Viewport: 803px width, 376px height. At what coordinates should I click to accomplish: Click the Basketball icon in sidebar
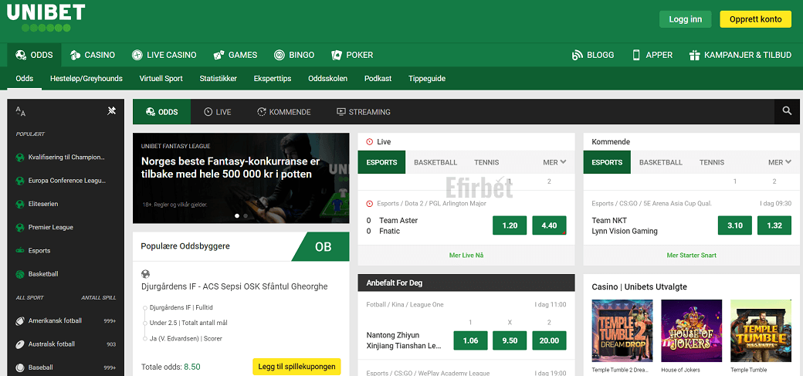click(x=20, y=274)
